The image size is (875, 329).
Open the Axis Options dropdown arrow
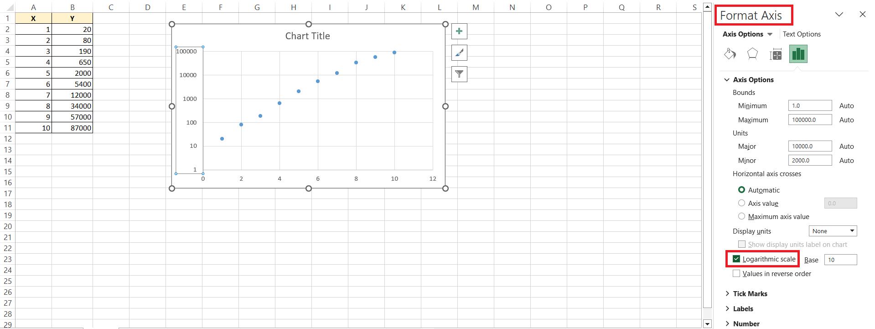(770, 34)
